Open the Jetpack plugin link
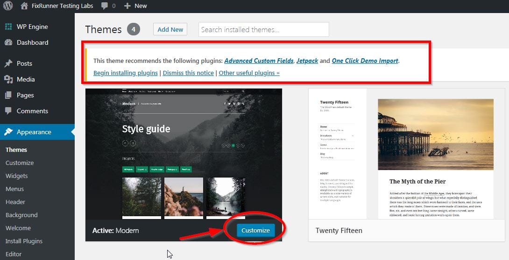Image resolution: width=509 pixels, height=260 pixels. coord(307,61)
